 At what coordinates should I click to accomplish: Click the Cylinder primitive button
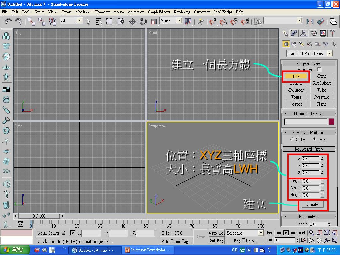[296, 90]
